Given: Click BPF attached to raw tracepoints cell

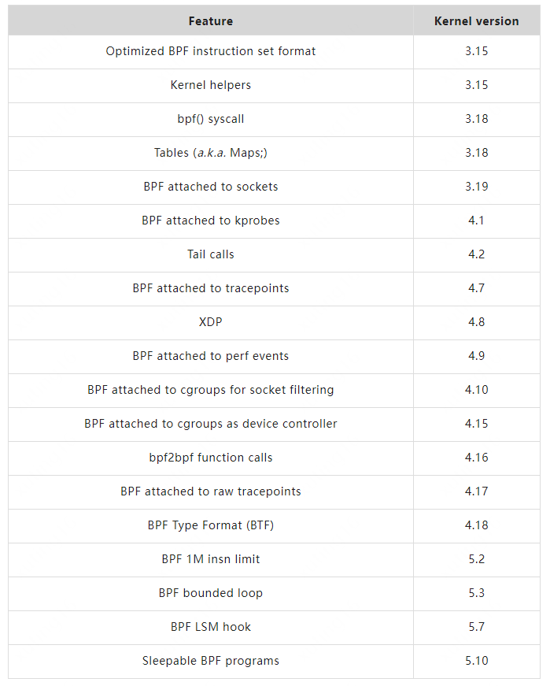Looking at the screenshot, I should tap(211, 491).
